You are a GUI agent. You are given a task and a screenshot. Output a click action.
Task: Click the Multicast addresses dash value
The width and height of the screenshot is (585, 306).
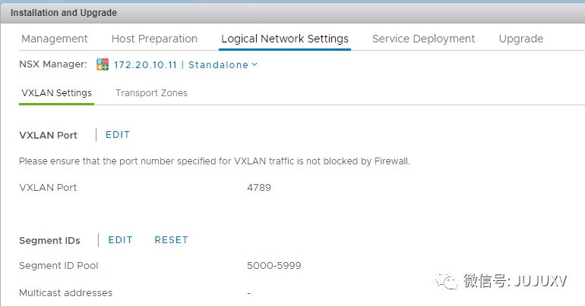[x=249, y=293]
